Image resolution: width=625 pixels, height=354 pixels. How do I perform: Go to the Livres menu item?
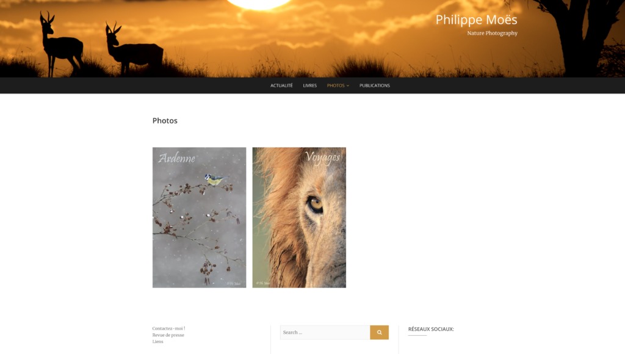(x=309, y=85)
